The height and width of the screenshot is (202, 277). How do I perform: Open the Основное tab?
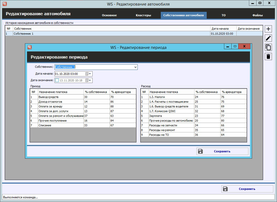click(x=109, y=15)
